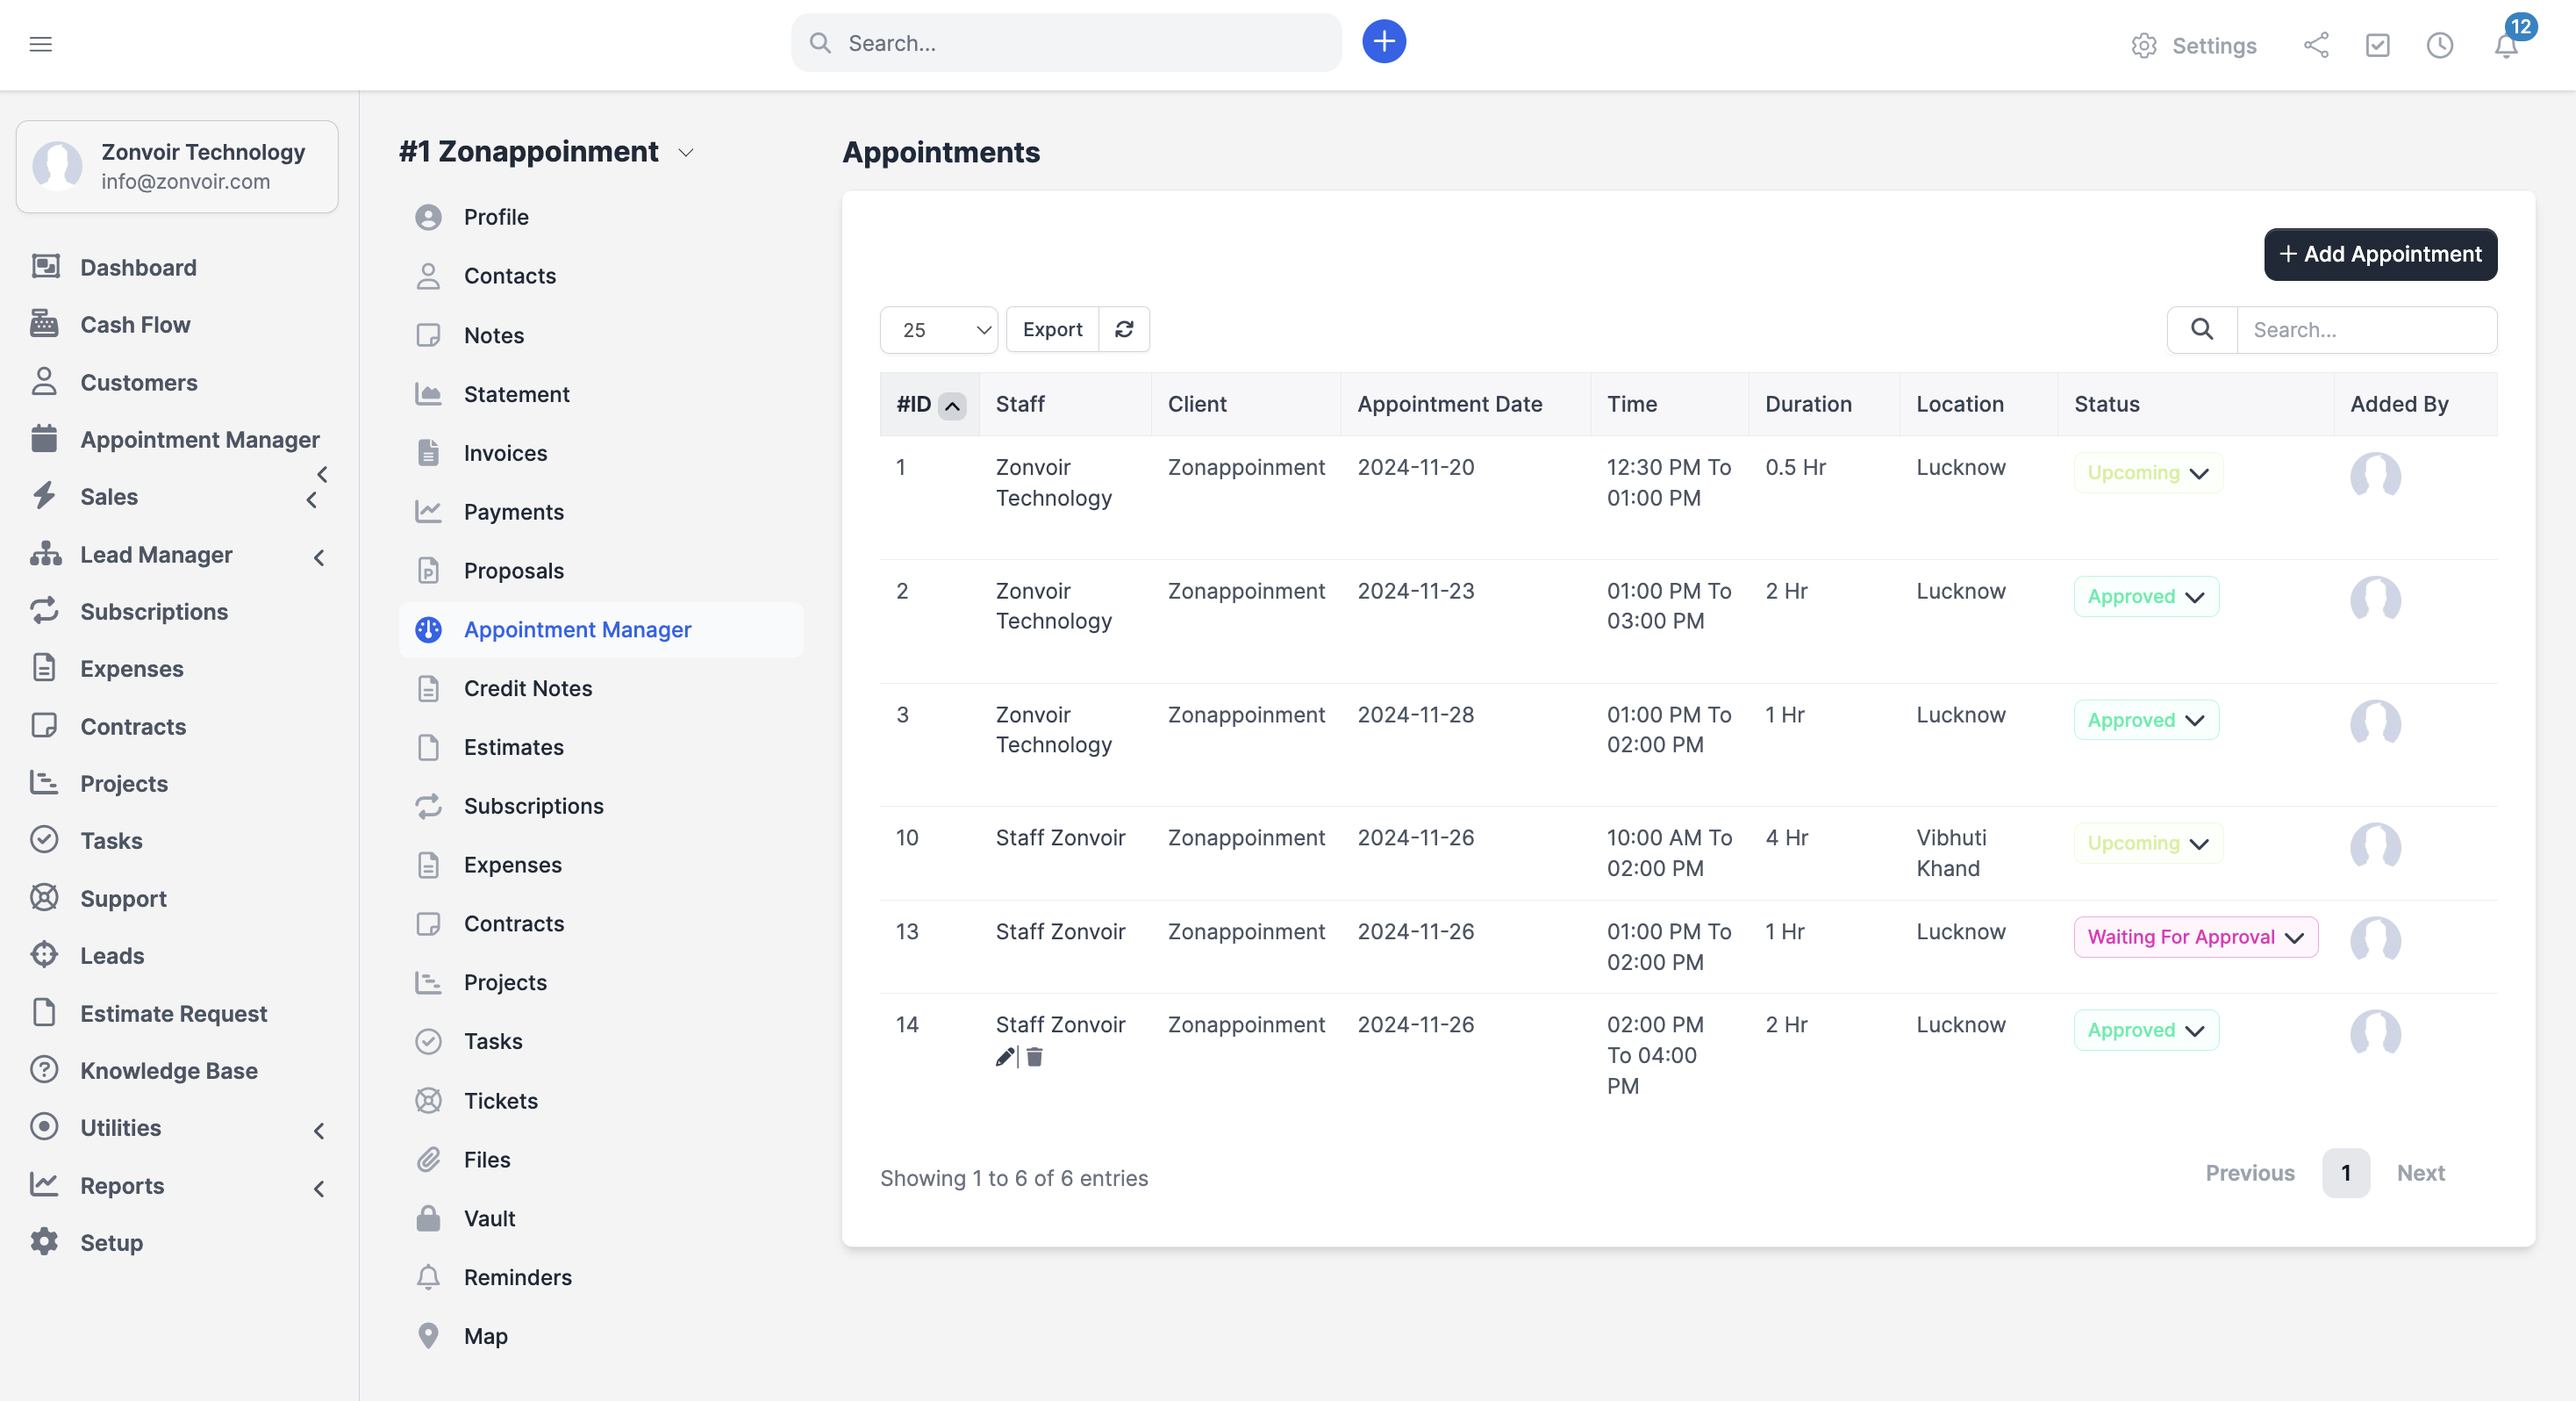Screen dimensions: 2576x1401
Task: Open the Reminders bell icon in panel
Action: [x=429, y=1277]
